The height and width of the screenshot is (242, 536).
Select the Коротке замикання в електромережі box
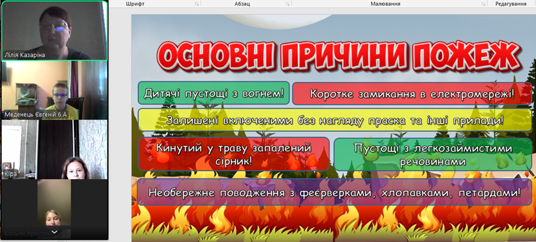point(412,93)
